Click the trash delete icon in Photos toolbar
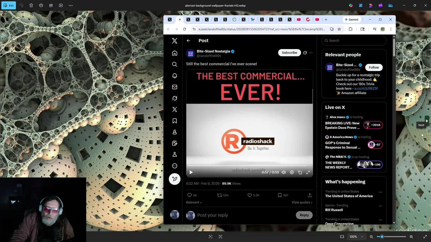431x242 pixels. [x=31, y=5]
